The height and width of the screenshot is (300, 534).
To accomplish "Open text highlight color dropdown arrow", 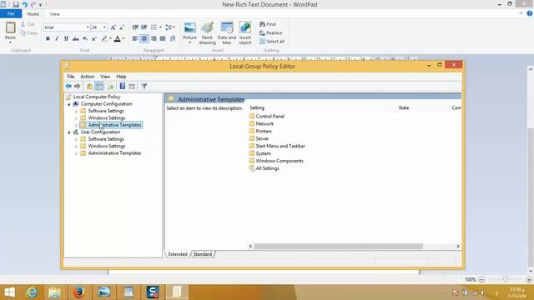I will pos(110,39).
